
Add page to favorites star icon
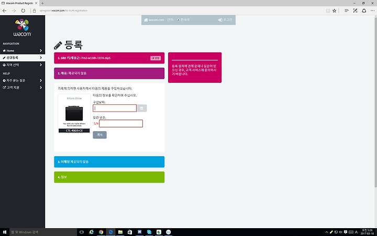[334, 10]
